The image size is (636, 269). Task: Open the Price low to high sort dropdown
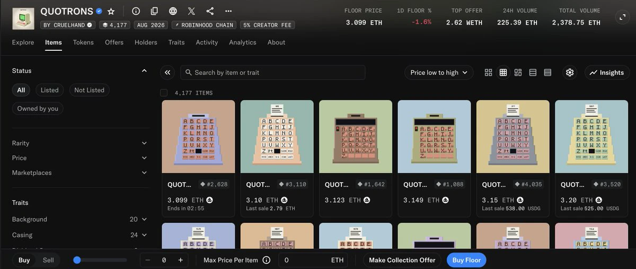pyautogui.click(x=439, y=72)
